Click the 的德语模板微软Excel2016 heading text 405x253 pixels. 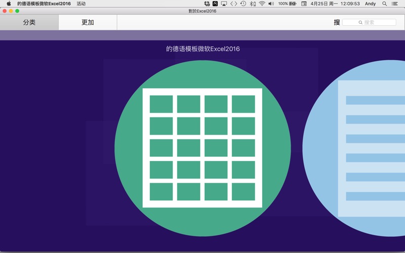[x=203, y=49]
